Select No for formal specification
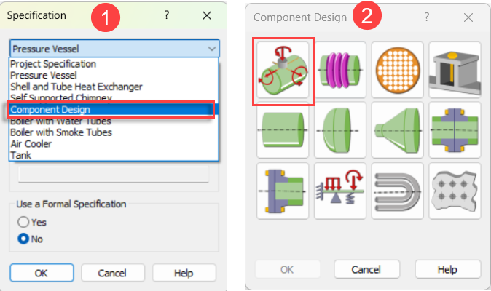This screenshot has width=491, height=291. click(24, 238)
